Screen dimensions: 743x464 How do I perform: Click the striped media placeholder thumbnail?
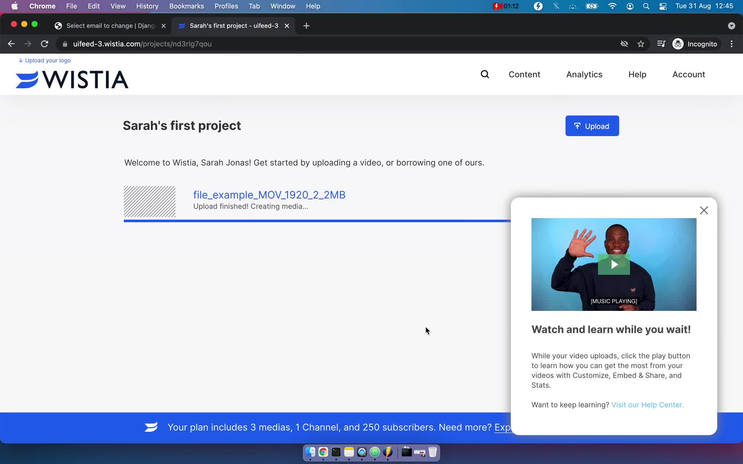click(149, 201)
